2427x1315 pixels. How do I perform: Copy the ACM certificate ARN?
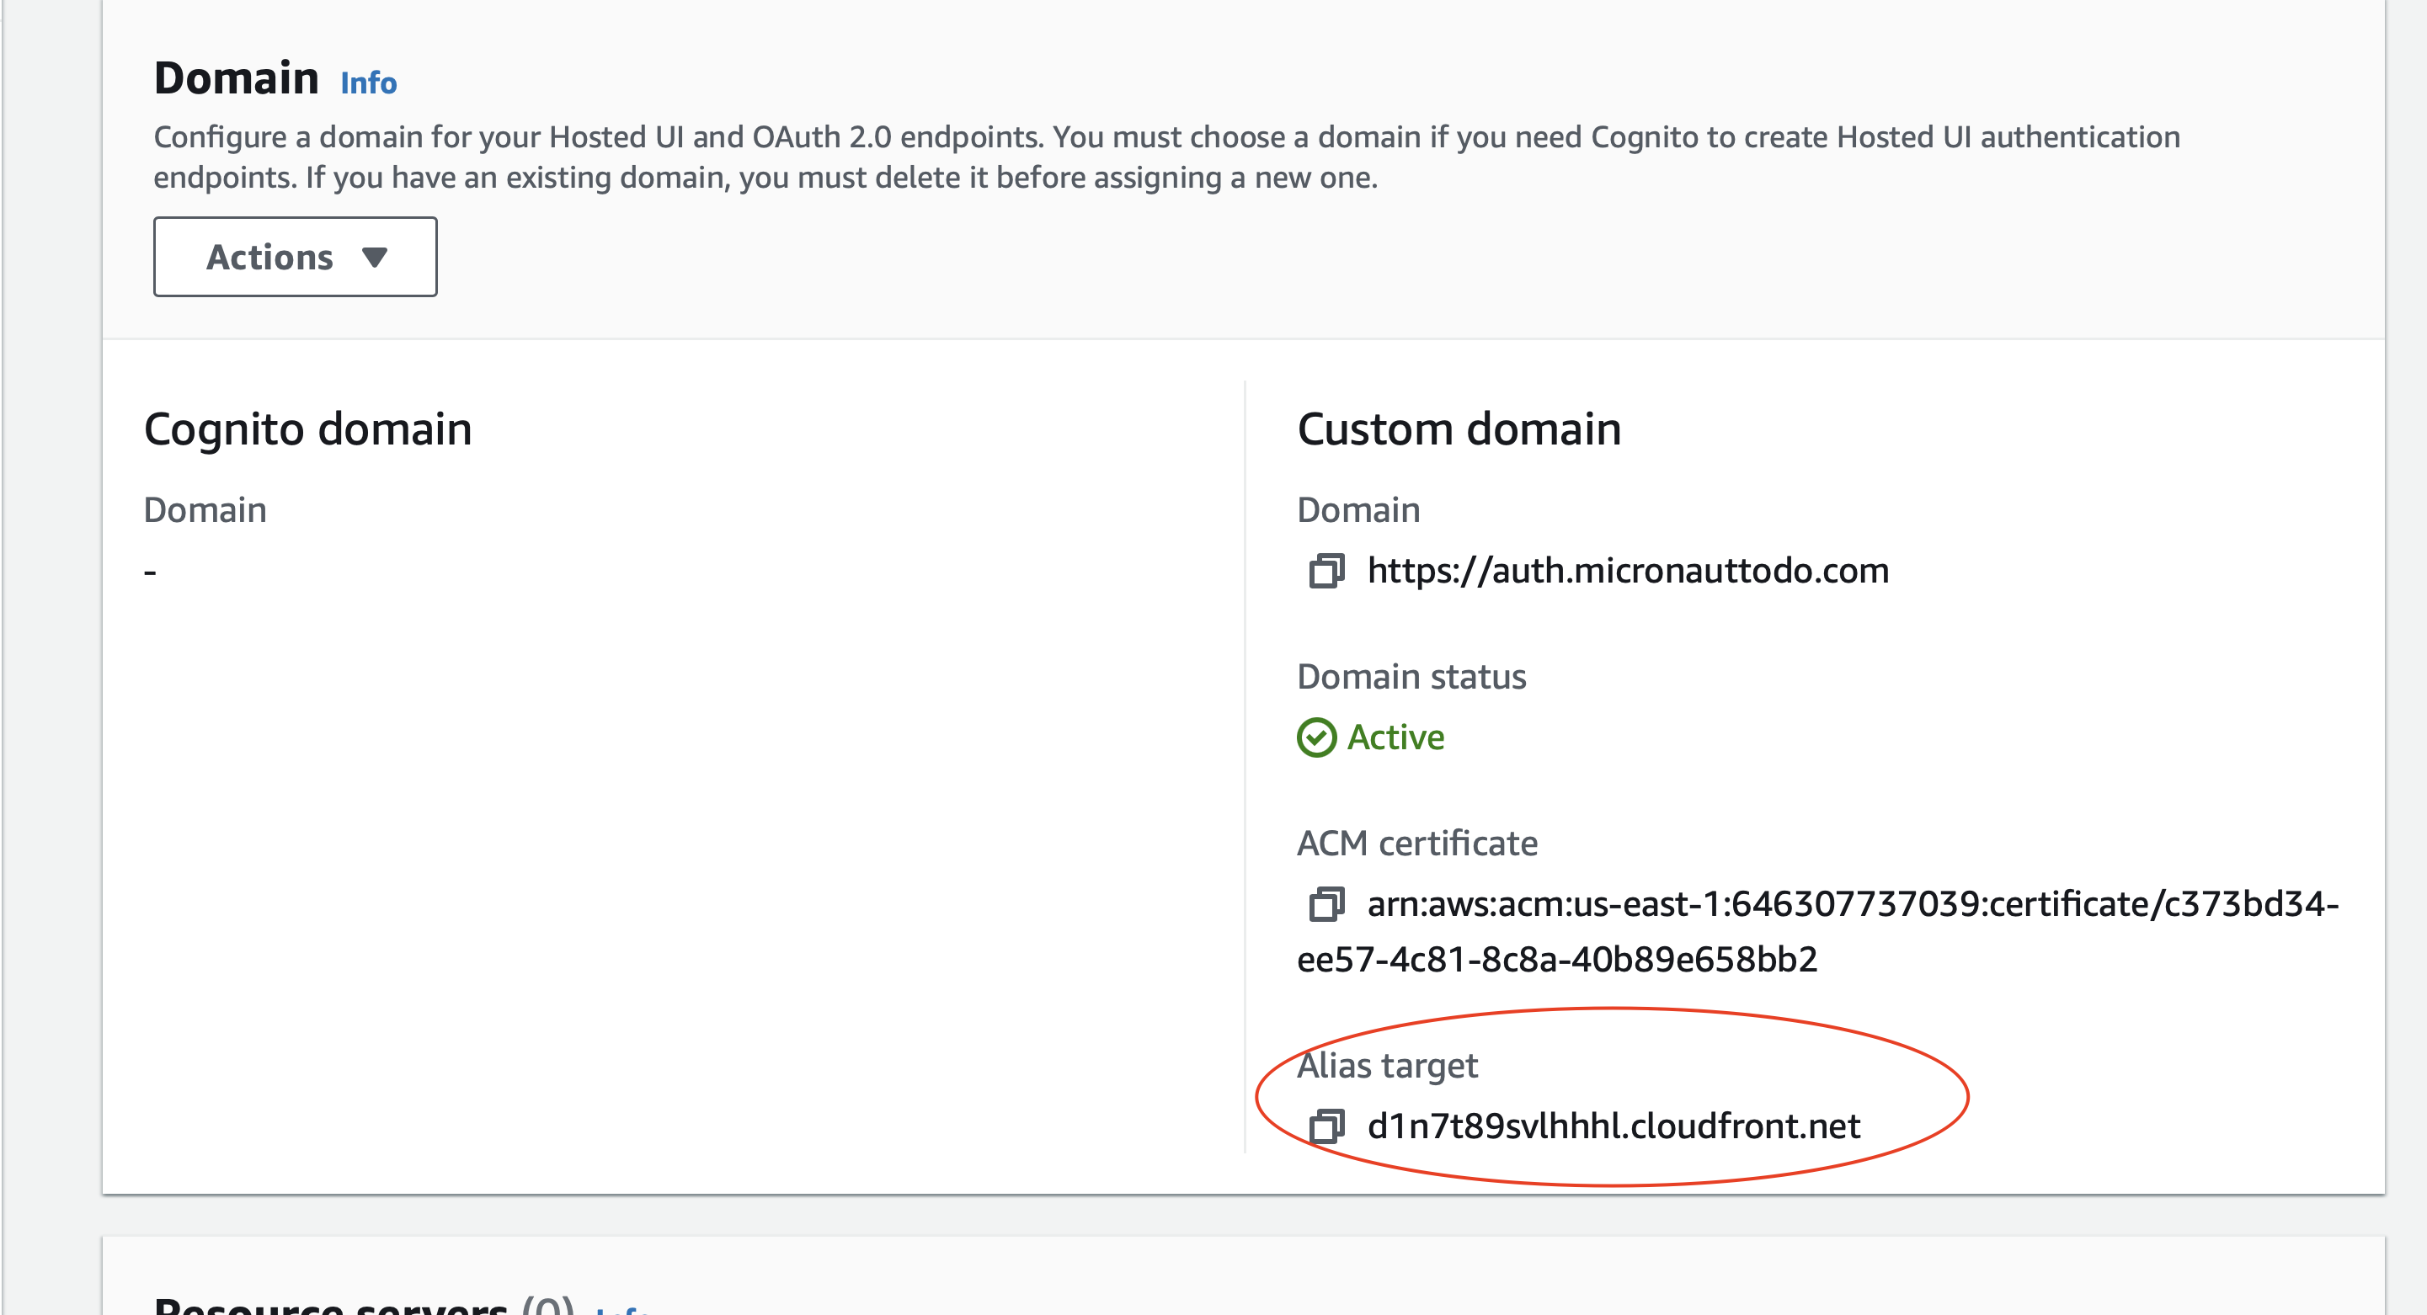click(1326, 904)
